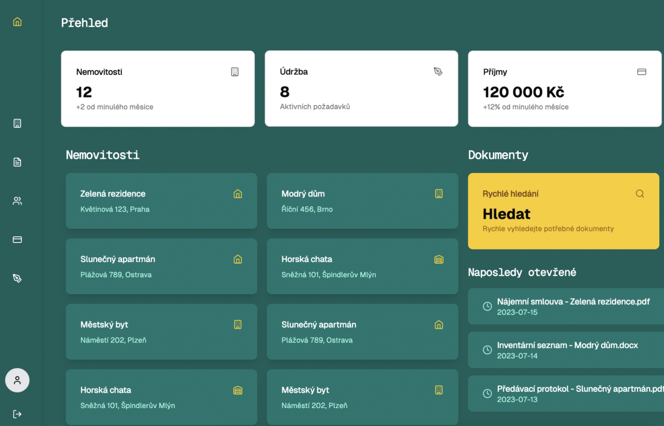The width and height of the screenshot is (664, 426).
Task: Select the tenants people icon in the sidebar
Action: click(17, 201)
